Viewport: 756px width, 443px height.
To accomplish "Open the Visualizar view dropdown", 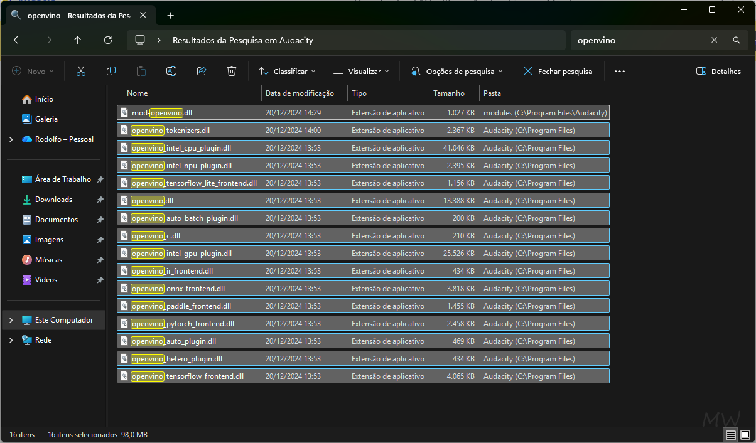I will tap(361, 72).
